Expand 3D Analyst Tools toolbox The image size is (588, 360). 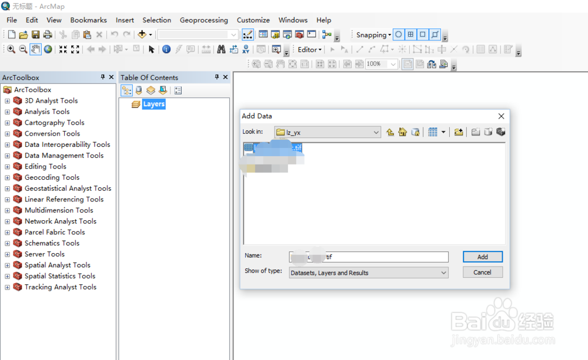click(x=7, y=101)
